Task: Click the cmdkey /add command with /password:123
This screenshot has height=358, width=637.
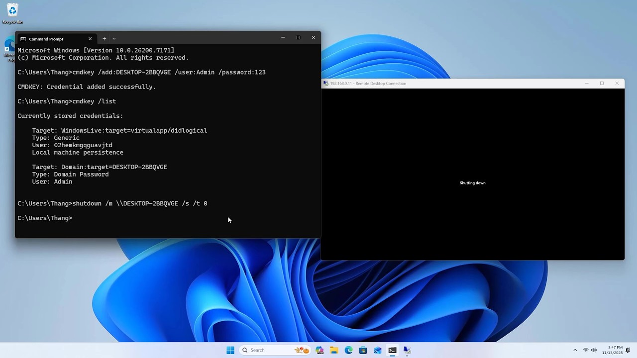Action: [x=169, y=72]
